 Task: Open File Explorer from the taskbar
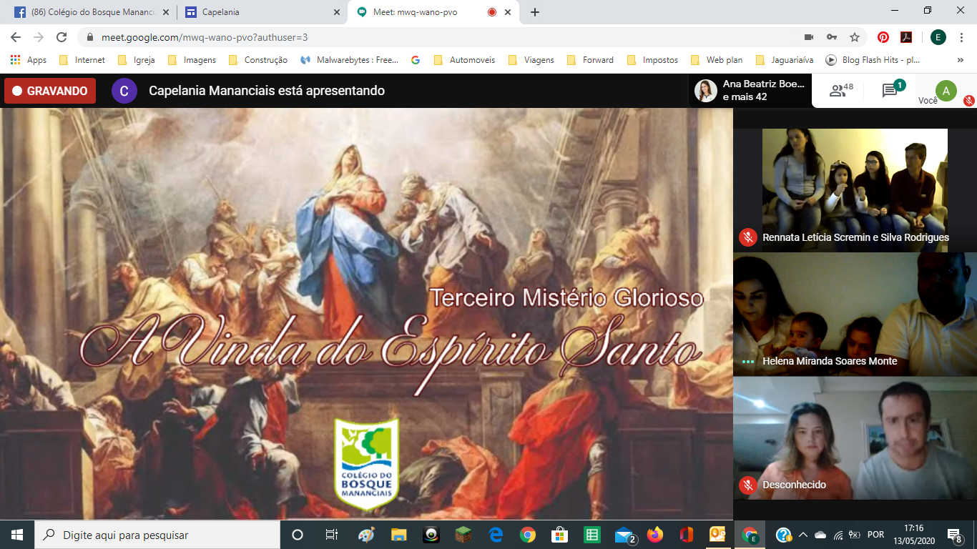pyautogui.click(x=398, y=535)
